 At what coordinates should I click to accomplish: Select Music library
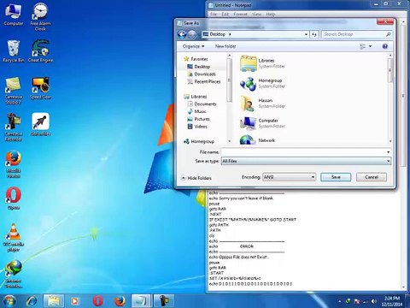point(196,111)
